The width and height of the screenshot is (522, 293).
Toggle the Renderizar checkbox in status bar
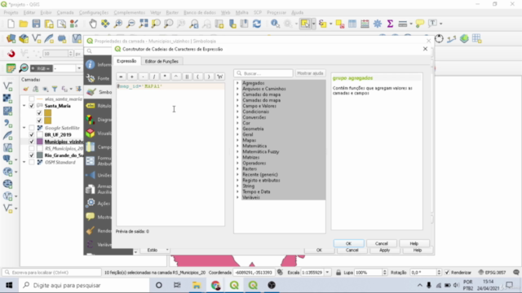point(447,273)
